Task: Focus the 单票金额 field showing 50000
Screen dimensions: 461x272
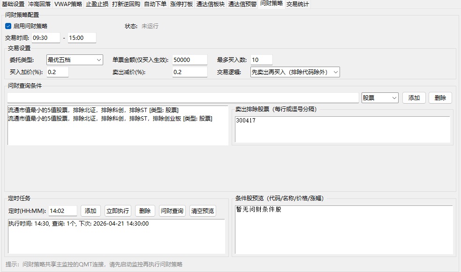Action: 190,60
